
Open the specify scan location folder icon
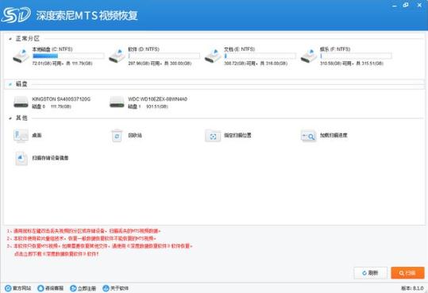click(213, 136)
